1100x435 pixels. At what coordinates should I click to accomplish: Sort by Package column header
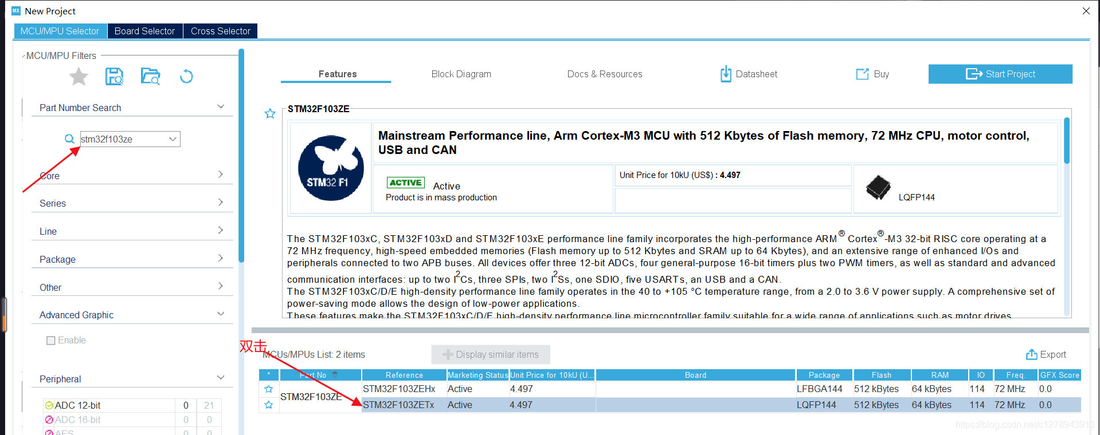coord(824,375)
